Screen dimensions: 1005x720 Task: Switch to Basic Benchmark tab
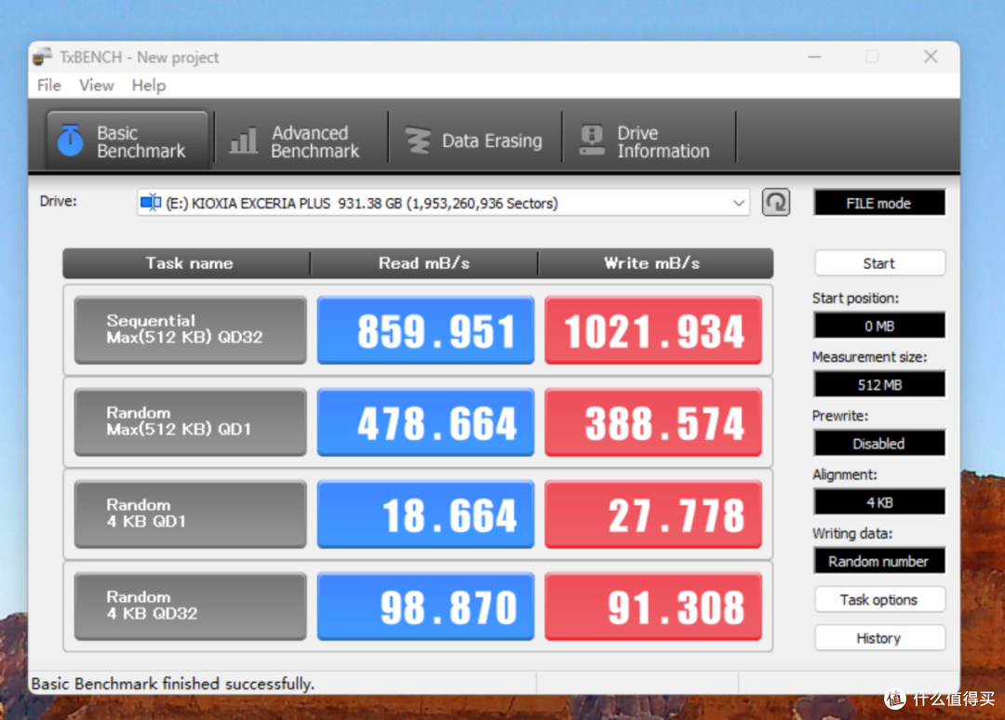(x=127, y=140)
